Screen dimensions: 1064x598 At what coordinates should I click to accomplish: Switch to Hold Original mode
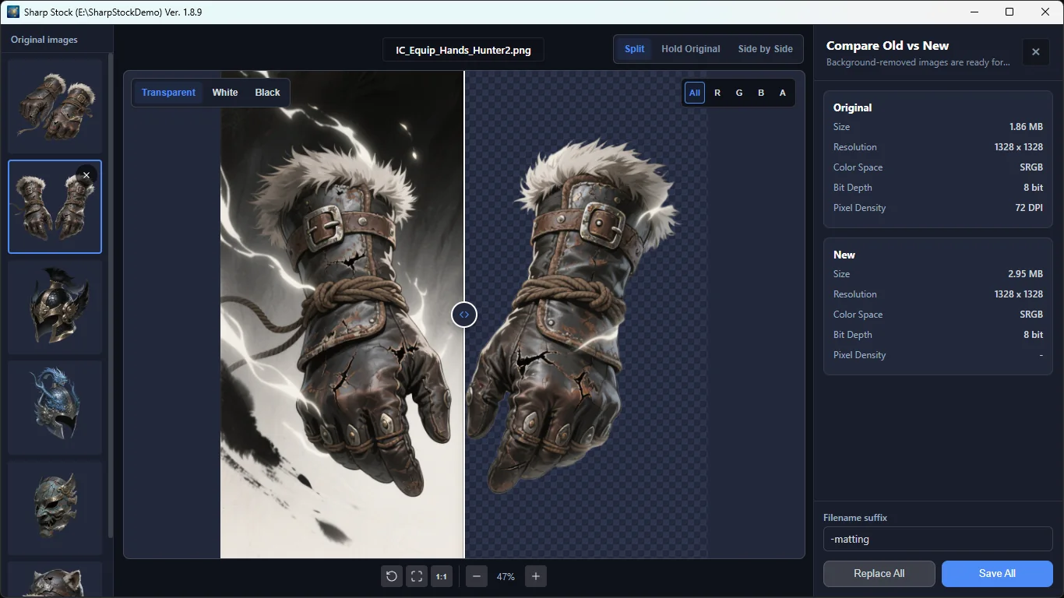691,49
